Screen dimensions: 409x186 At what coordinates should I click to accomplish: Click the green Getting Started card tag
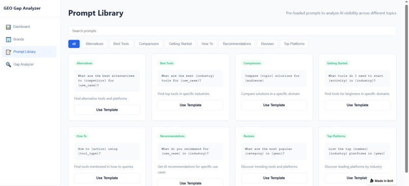[x=337, y=63]
